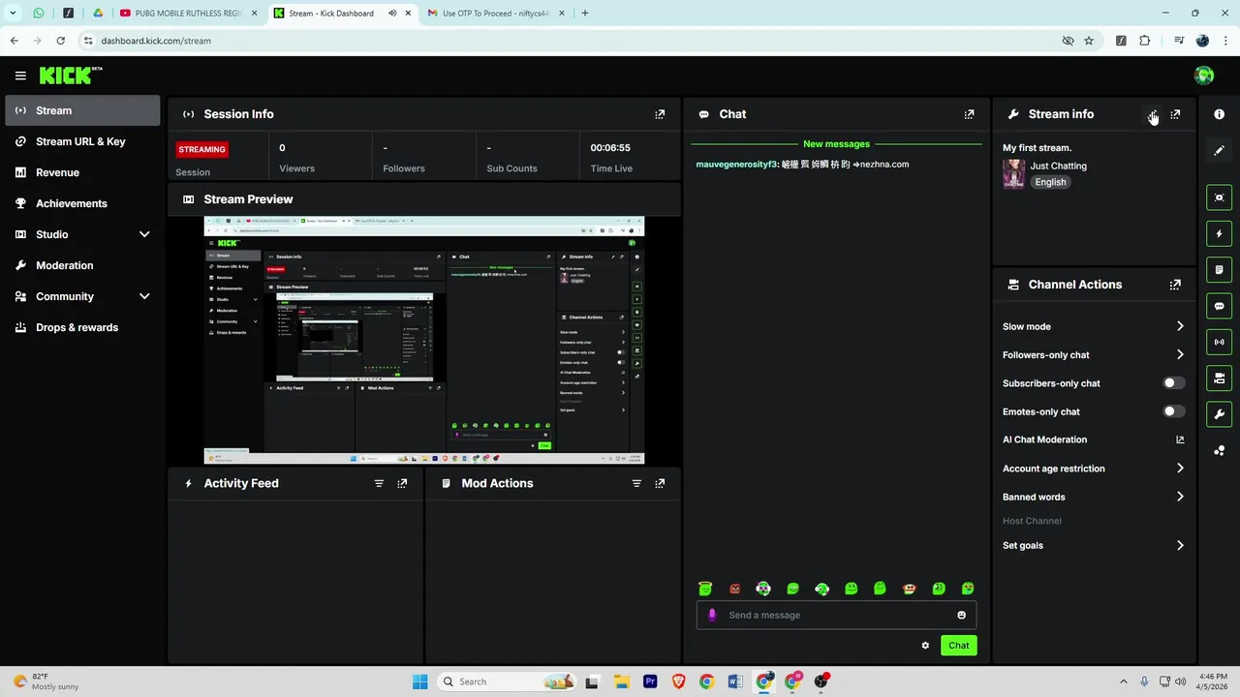Viewport: 1240px width, 697px height.
Task: Pop out the Session Info panel
Action: click(x=660, y=114)
